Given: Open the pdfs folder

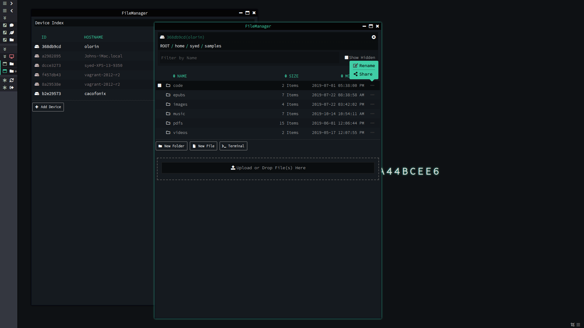Looking at the screenshot, I should coord(178,123).
